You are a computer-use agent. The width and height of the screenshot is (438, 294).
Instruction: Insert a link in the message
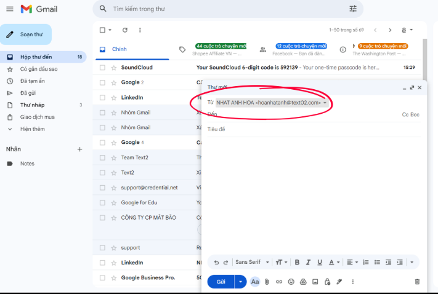click(279, 282)
